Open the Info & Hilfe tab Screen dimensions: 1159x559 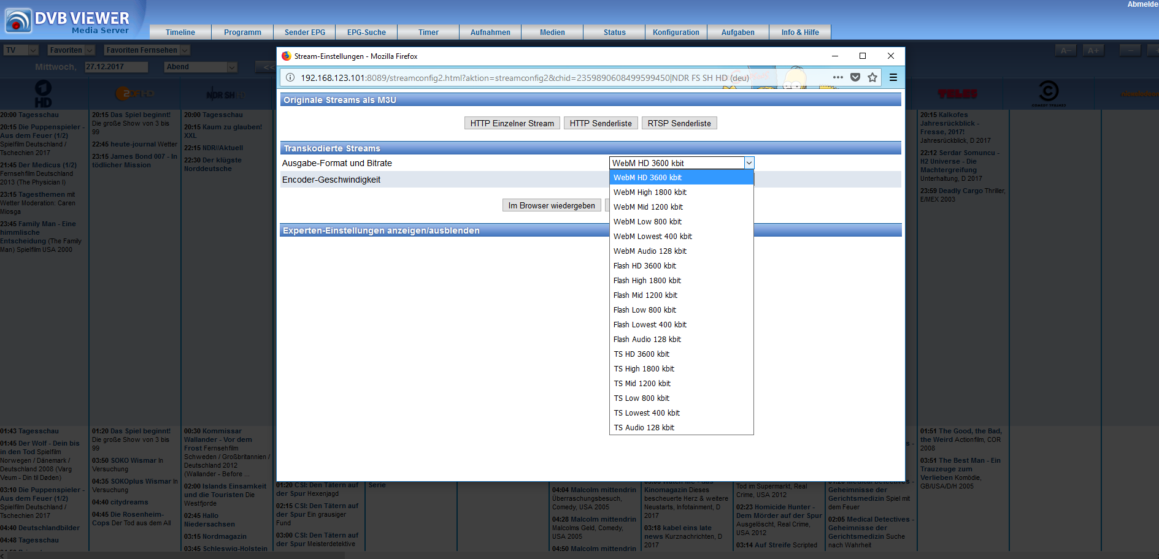(800, 32)
